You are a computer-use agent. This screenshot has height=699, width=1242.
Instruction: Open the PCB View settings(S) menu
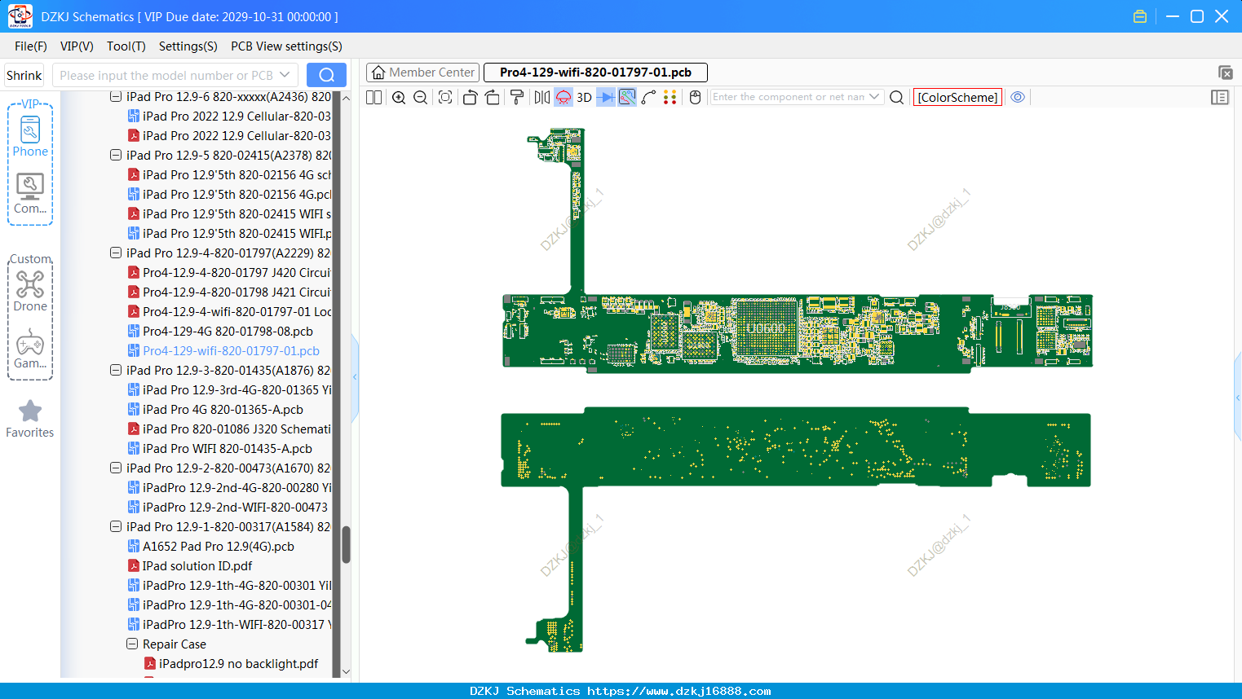click(286, 46)
